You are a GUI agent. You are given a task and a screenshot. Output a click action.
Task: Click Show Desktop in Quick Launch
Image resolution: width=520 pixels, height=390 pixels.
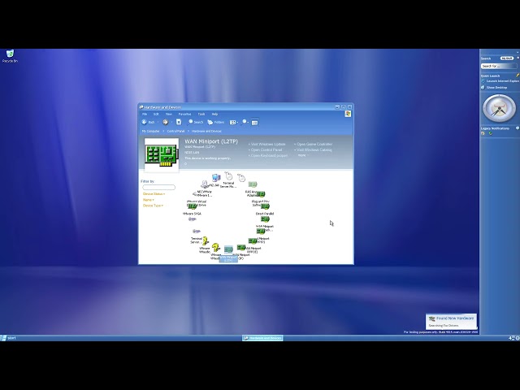[x=494, y=87]
